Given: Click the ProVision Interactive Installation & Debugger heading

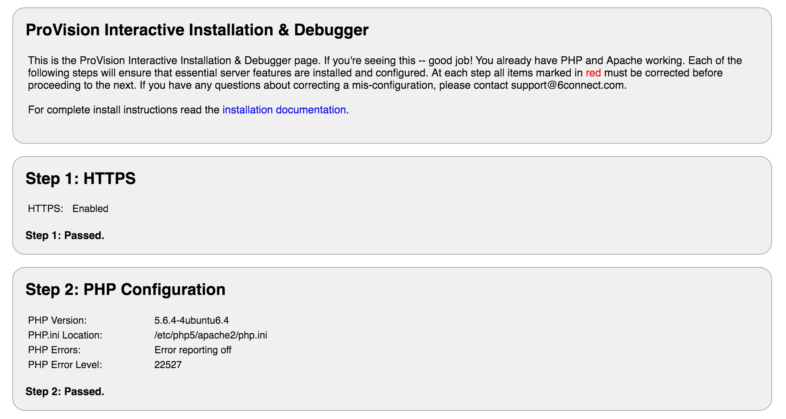Looking at the screenshot, I should 197,30.
